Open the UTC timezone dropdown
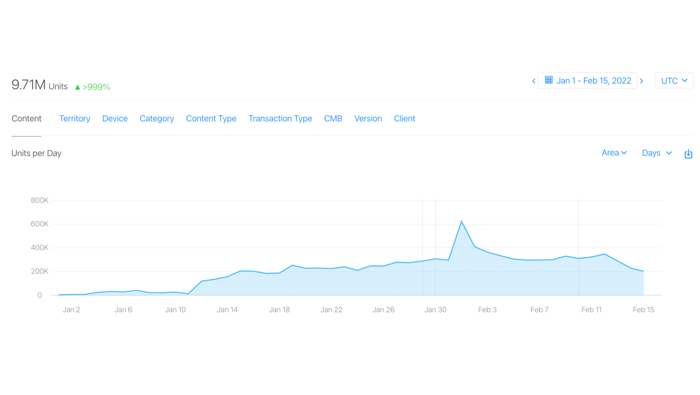Viewport: 700px width, 395px height. [674, 80]
